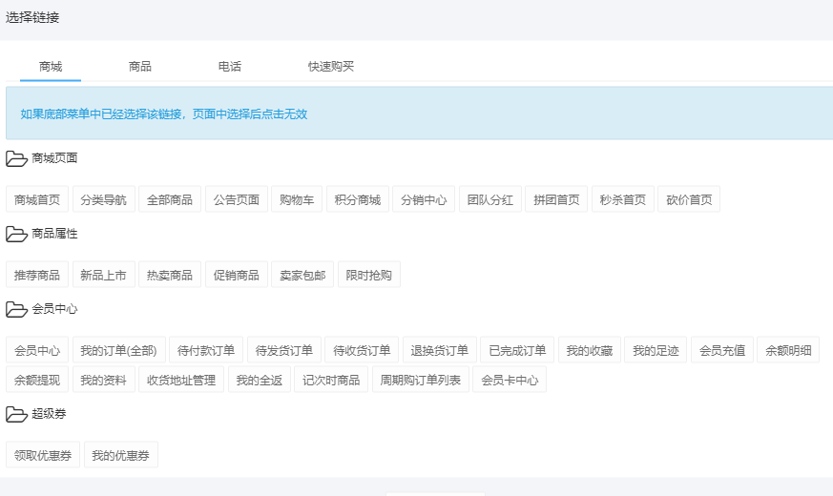Choose the 我的全返 button
This screenshot has height=496, width=833.
pos(260,380)
